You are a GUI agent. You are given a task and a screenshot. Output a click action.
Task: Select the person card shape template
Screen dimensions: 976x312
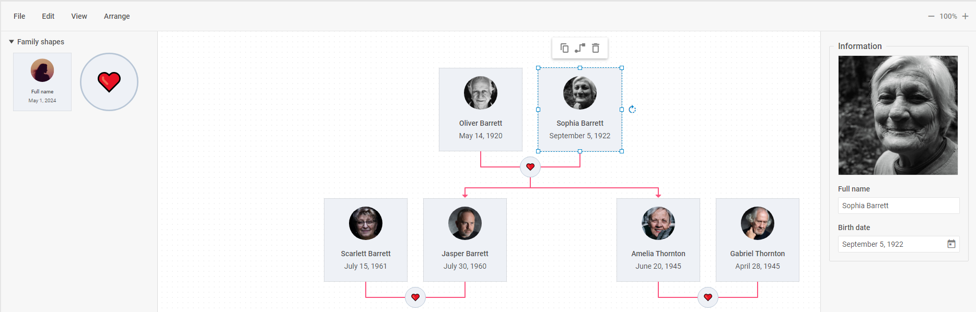(42, 82)
